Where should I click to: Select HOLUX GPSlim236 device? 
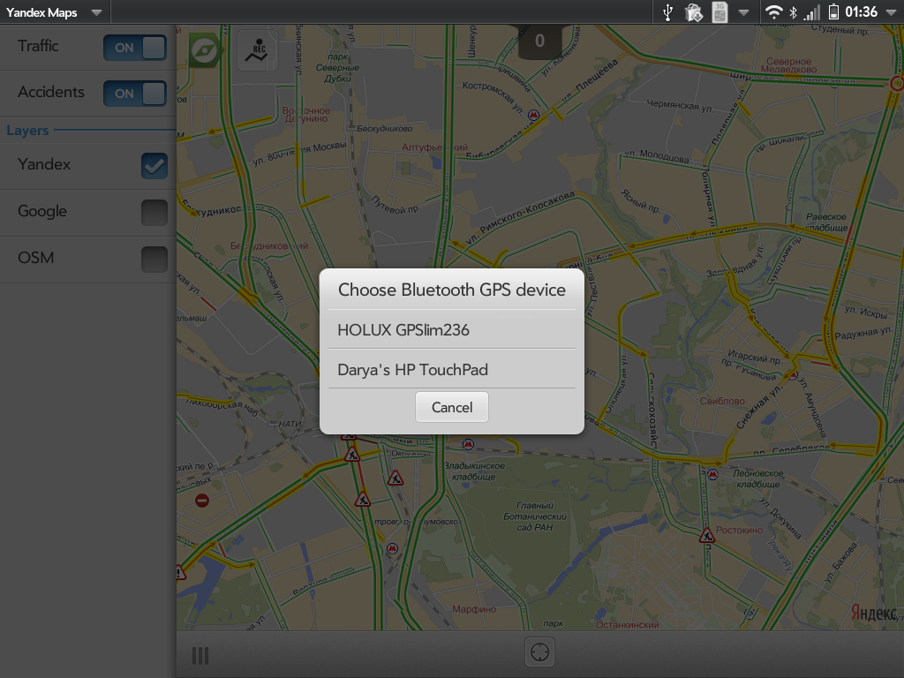(451, 329)
